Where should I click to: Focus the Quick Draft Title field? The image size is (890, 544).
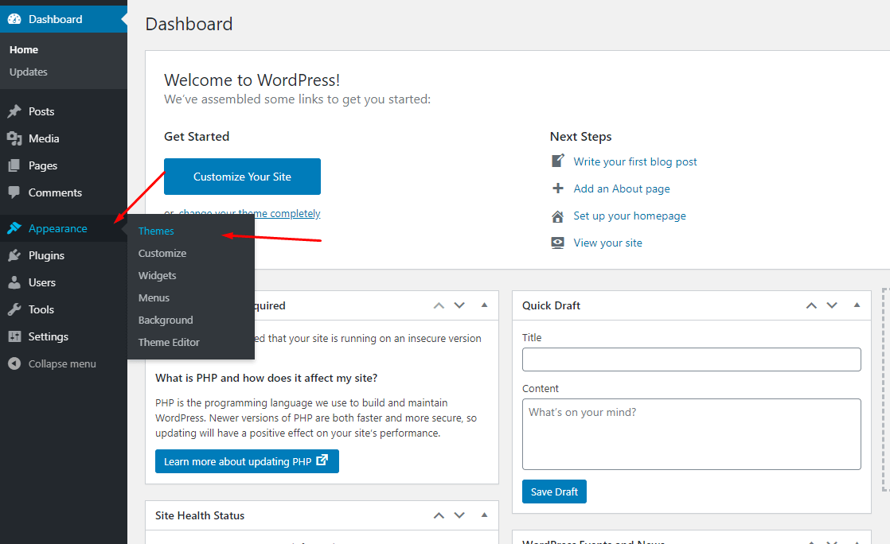coord(691,359)
